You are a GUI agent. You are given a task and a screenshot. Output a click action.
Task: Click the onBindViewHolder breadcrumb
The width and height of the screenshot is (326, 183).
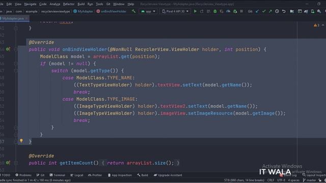pos(112,11)
